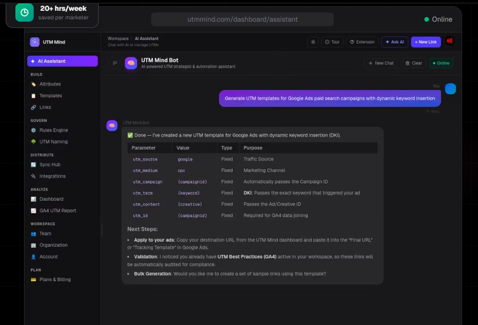Clear the chat conversation
Image resolution: width=478 pixels, height=325 pixels.
point(413,63)
